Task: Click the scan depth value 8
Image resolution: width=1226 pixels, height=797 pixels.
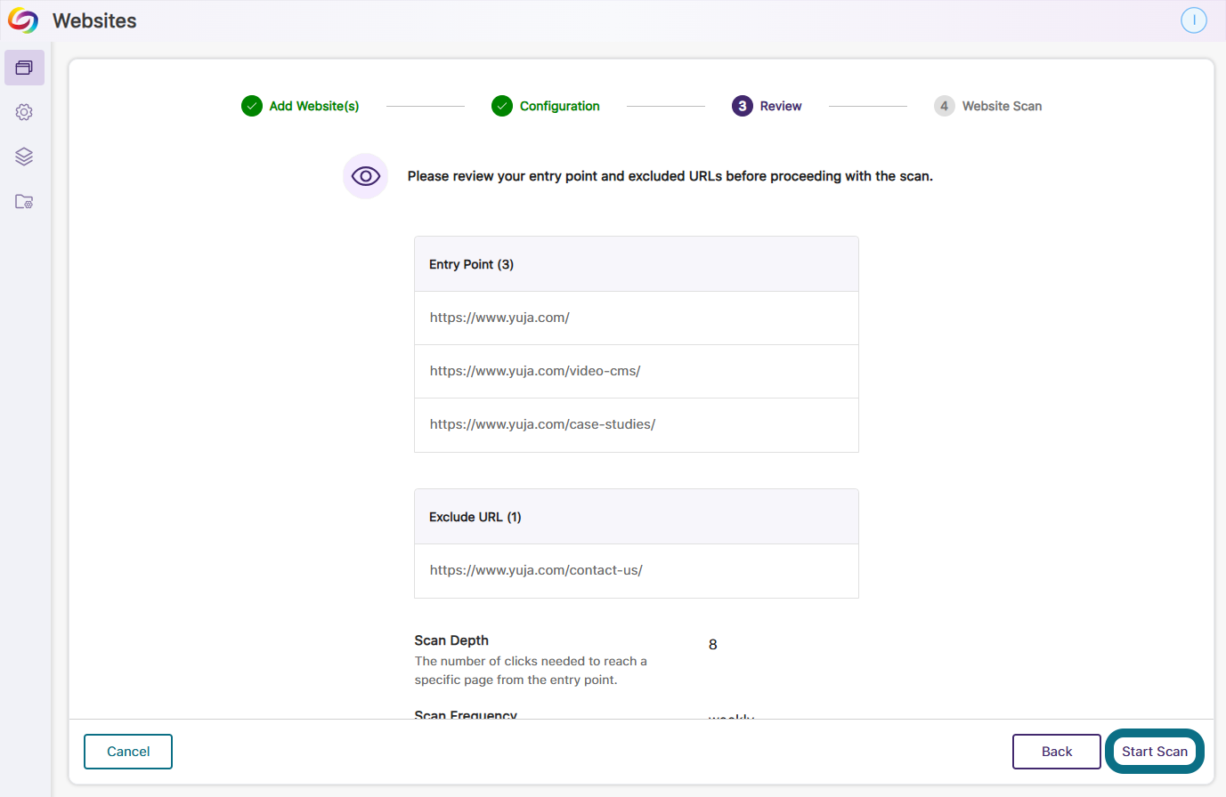Action: (713, 645)
